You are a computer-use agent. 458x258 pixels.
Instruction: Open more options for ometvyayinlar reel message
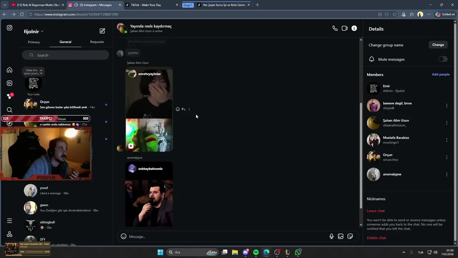tap(189, 109)
